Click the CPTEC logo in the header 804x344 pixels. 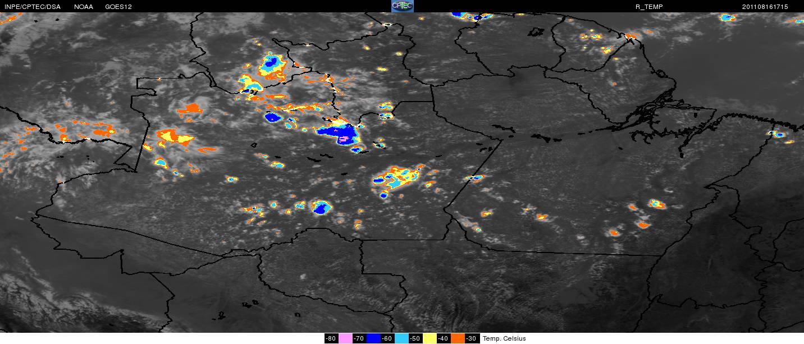[402, 6]
